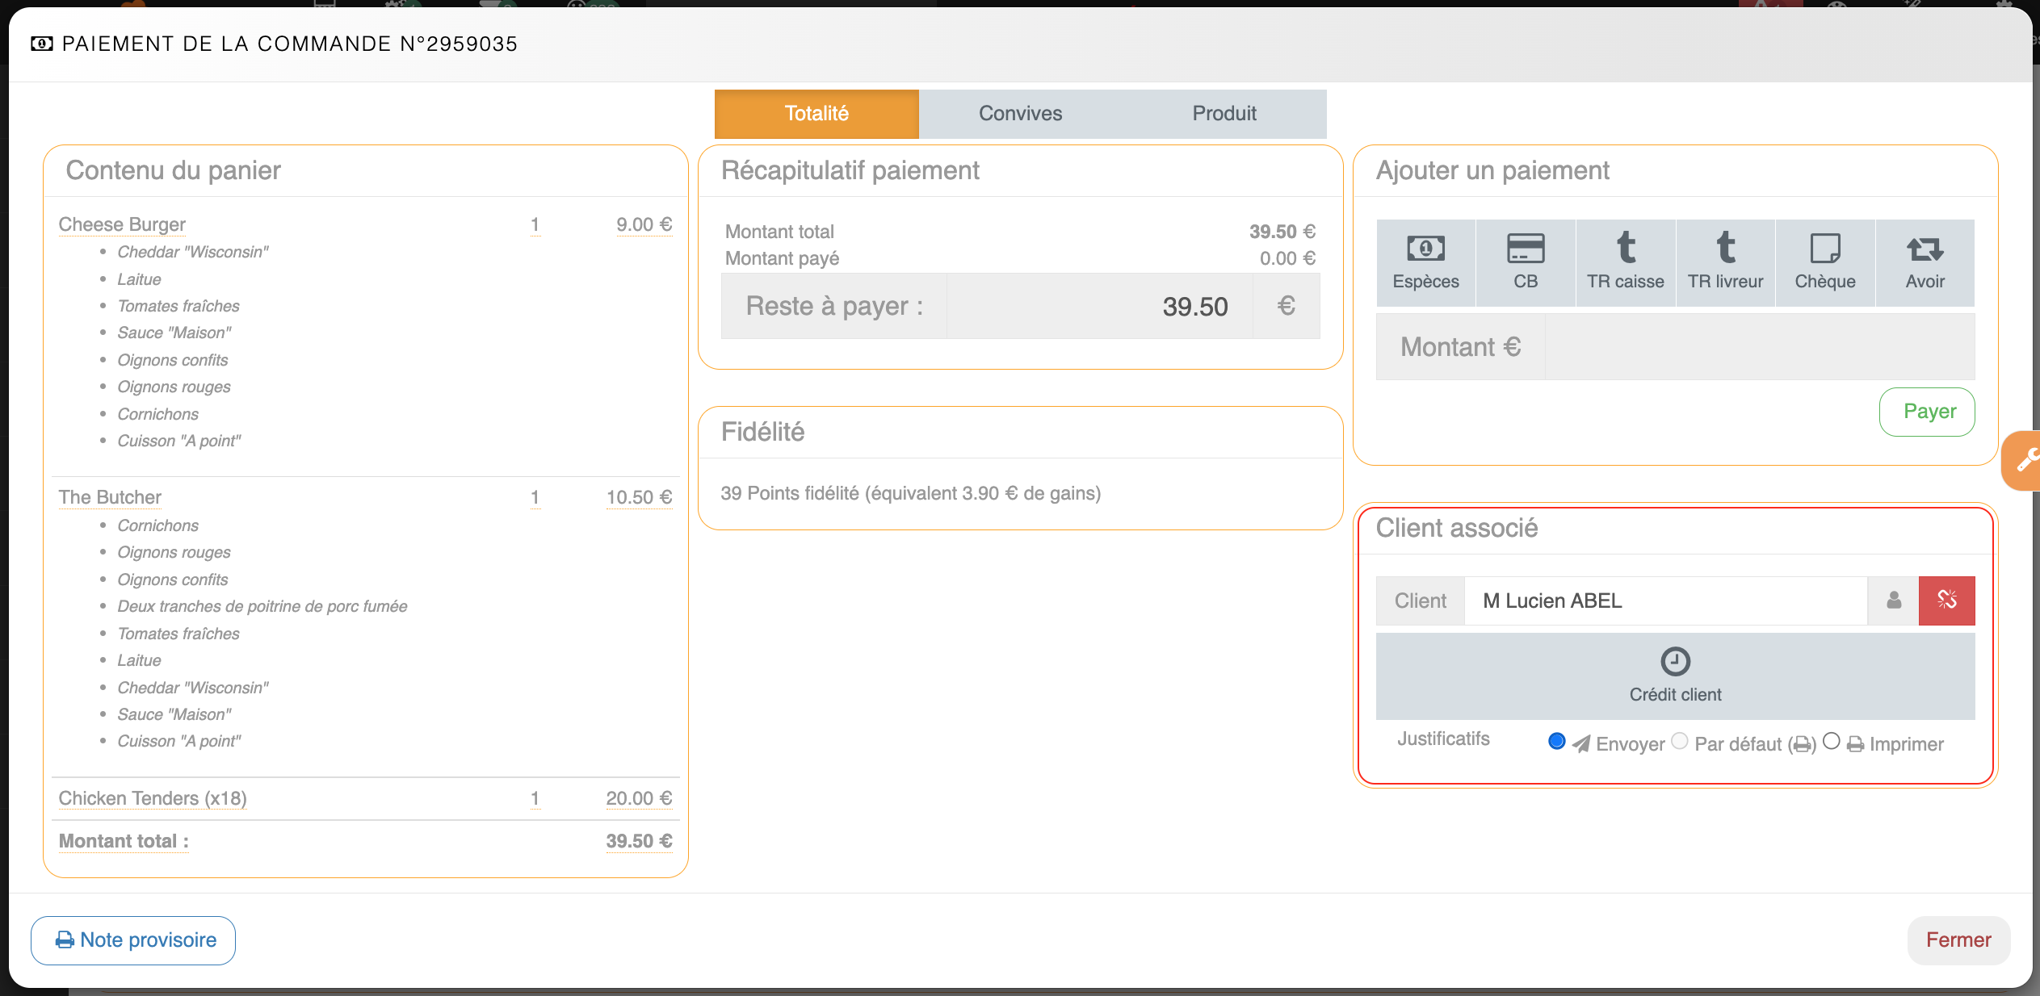2040x996 pixels.
Task: Click the Montant € input field
Action: [1759, 347]
